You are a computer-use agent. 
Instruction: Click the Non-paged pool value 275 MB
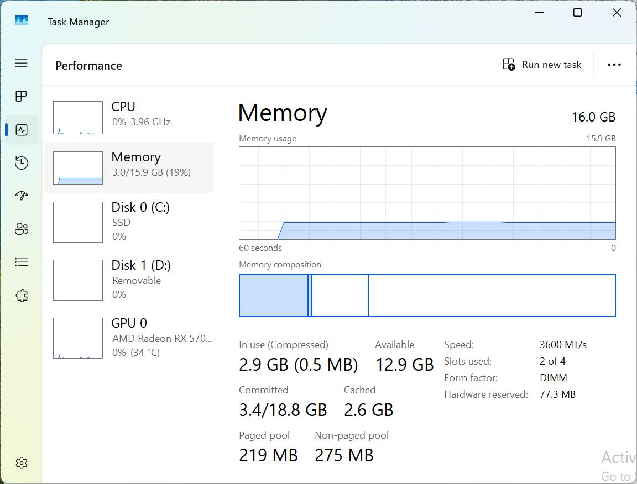(x=344, y=455)
